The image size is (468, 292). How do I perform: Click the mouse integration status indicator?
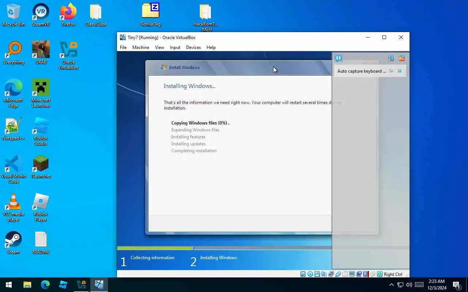click(x=373, y=274)
